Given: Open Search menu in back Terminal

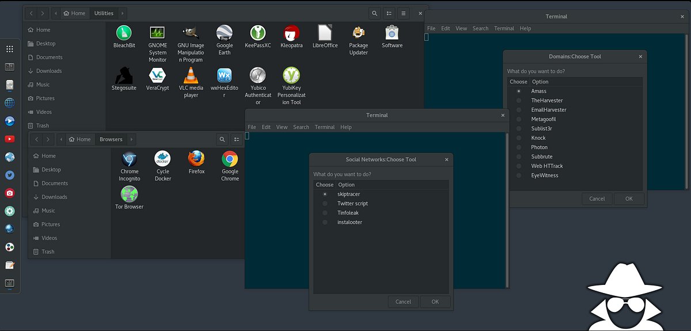Looking at the screenshot, I should click(x=480, y=28).
